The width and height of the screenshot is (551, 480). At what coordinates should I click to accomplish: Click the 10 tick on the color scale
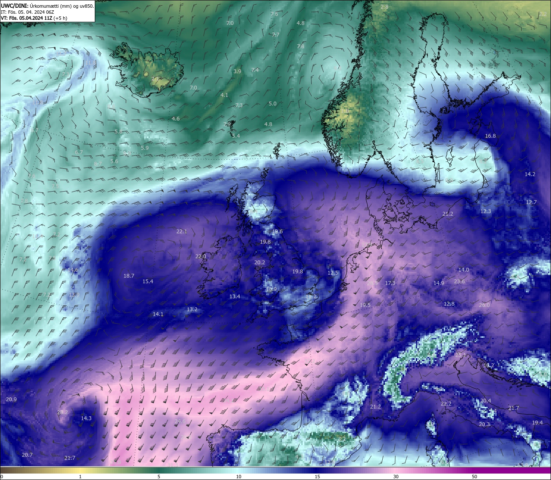point(238,477)
